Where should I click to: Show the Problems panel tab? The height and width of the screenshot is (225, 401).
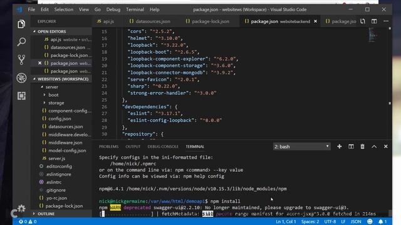click(x=108, y=147)
